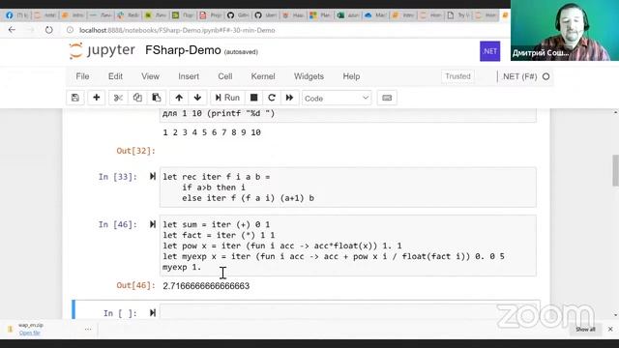619x348 pixels.
Task: Click the Trusted notebook button
Action: click(x=457, y=76)
